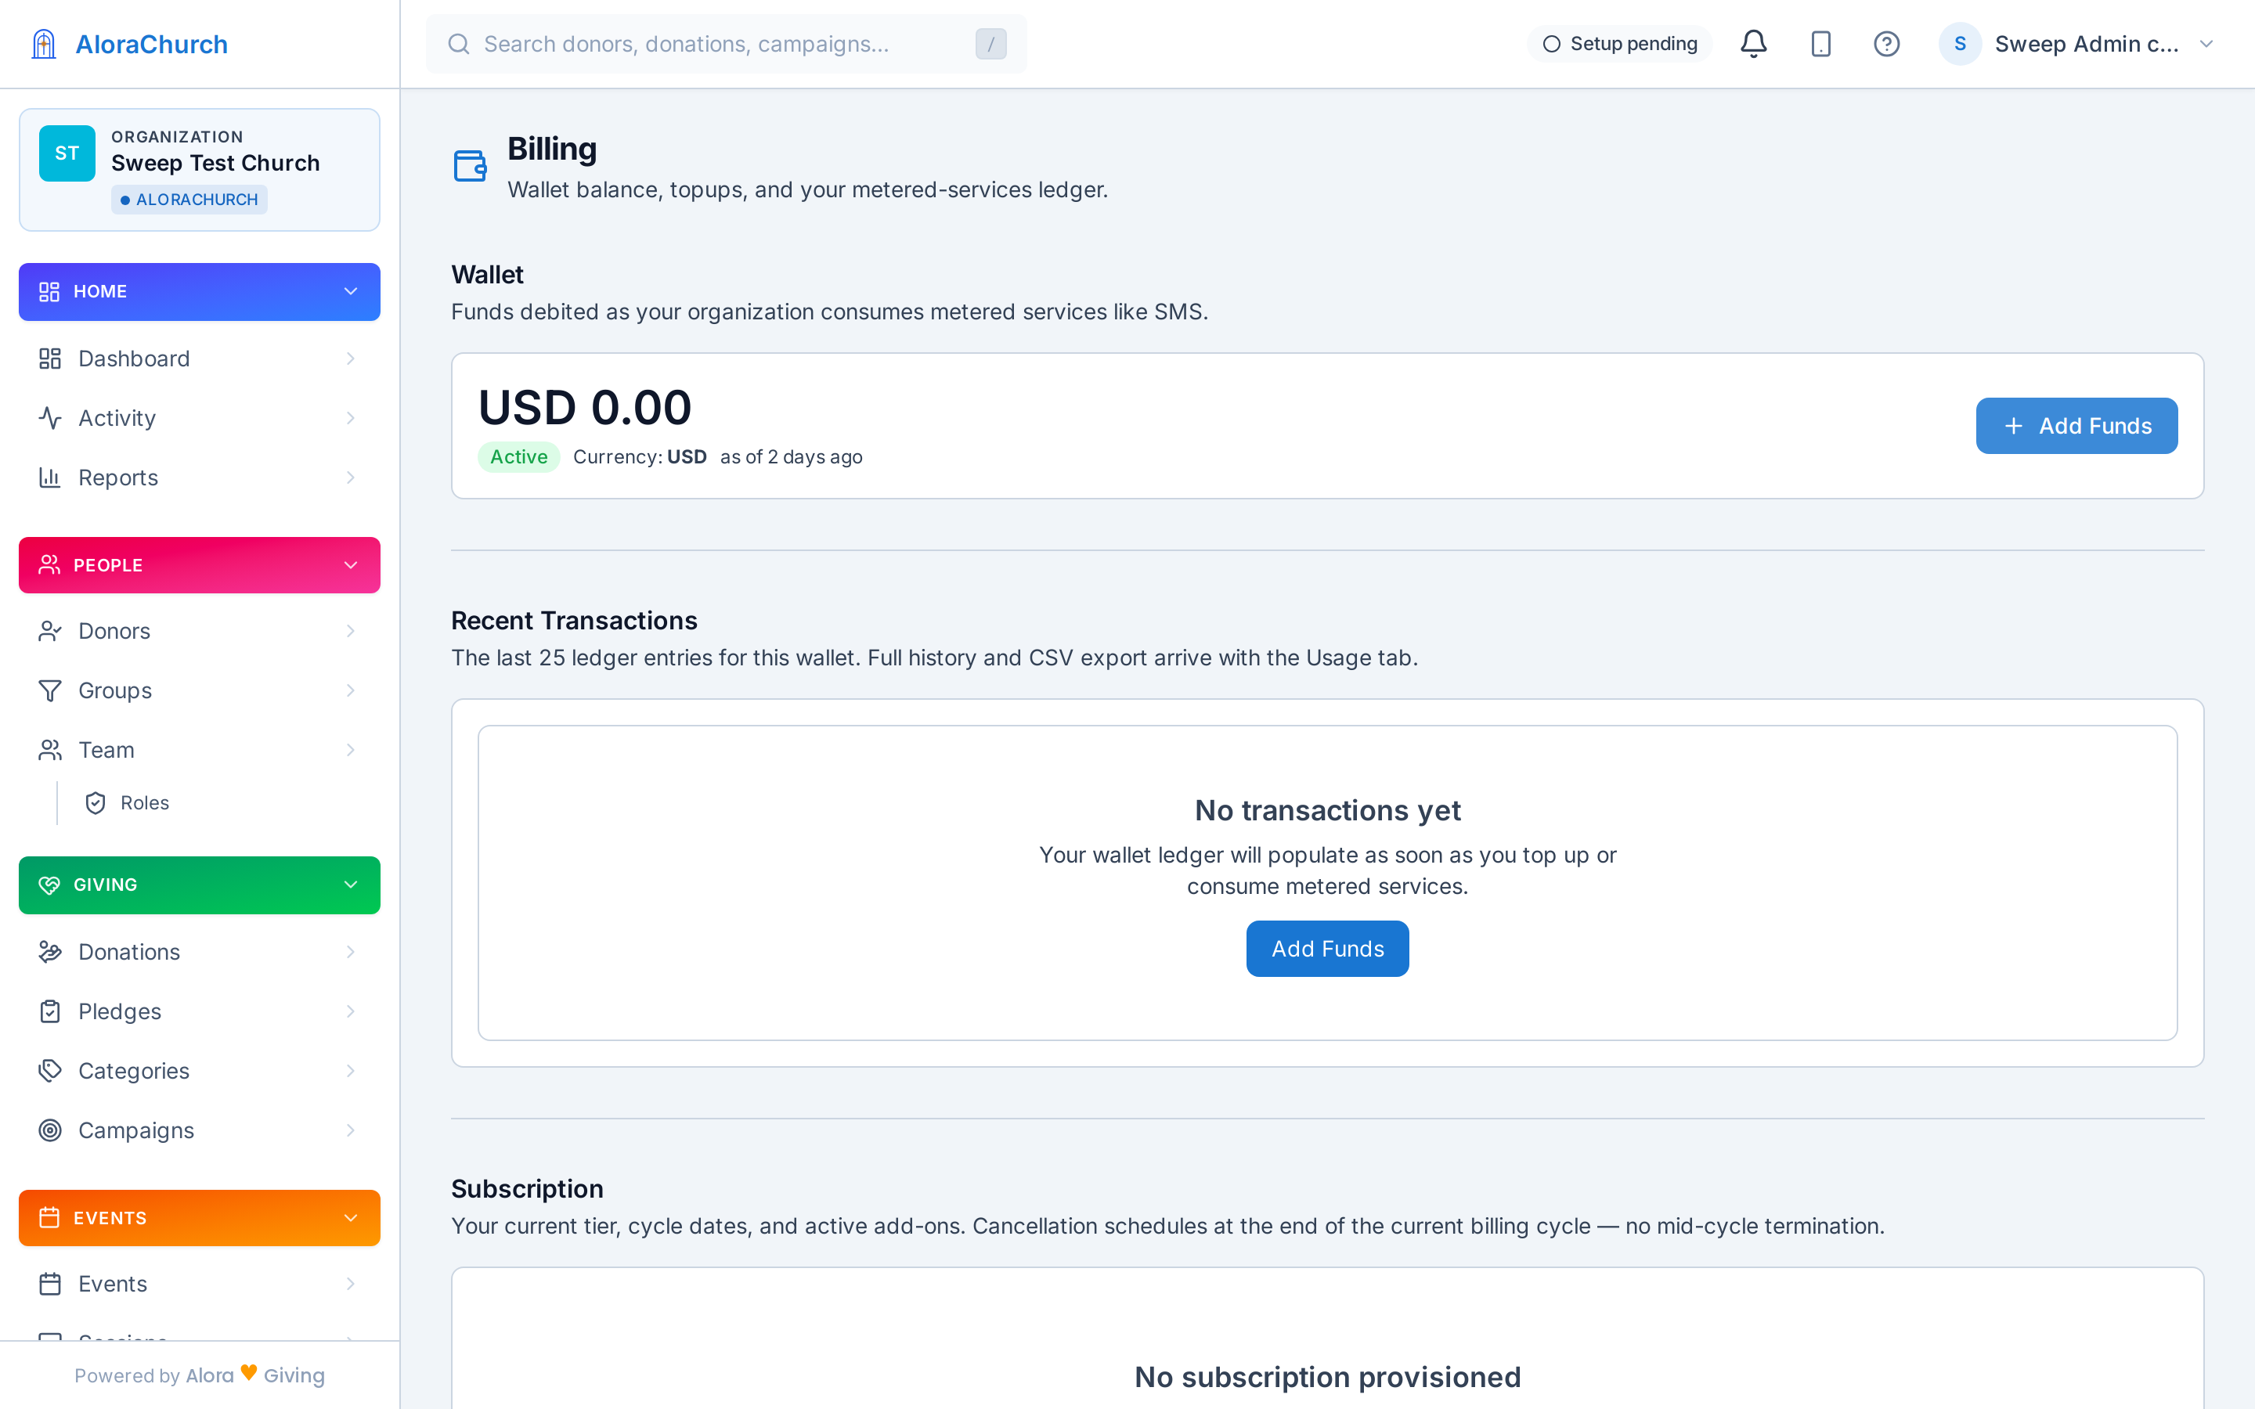Click the Campaigns target icon
The height and width of the screenshot is (1409, 2255).
click(50, 1131)
